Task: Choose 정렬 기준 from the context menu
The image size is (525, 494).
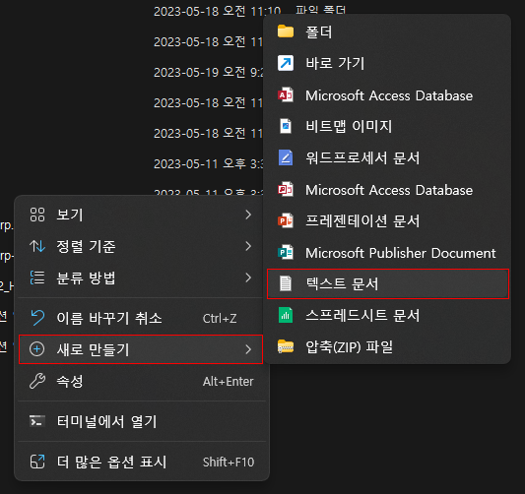Action: (x=141, y=246)
